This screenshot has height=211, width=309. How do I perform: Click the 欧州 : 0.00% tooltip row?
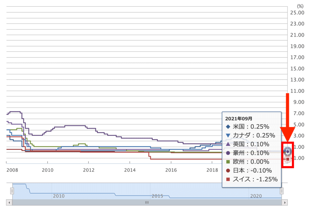[x=248, y=162]
